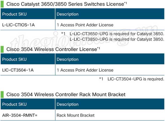The image size is (165, 121).
Task: Click the Product SKU header in the 3504 License table
Action: (x=28, y=59)
